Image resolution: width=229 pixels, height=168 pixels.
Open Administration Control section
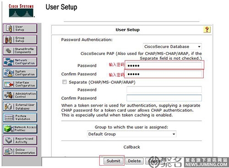pos(20,95)
